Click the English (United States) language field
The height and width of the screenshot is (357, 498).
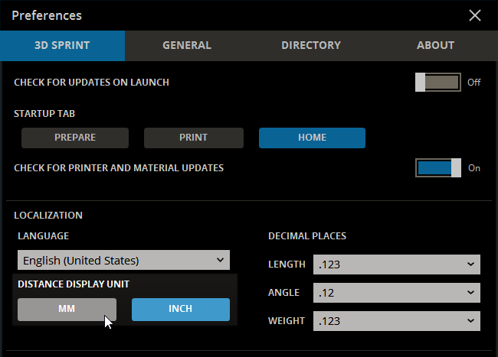[x=115, y=260]
